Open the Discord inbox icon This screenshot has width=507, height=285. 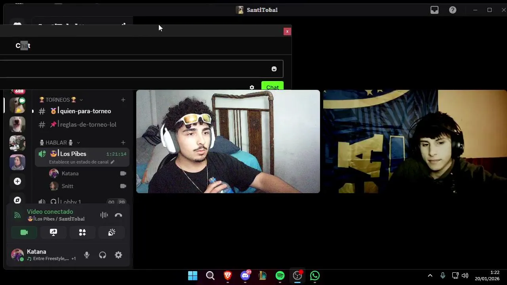(435, 10)
